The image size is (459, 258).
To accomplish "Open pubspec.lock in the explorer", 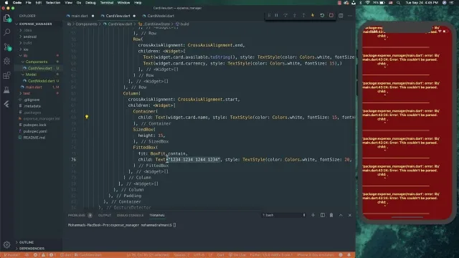I will [x=34, y=125].
